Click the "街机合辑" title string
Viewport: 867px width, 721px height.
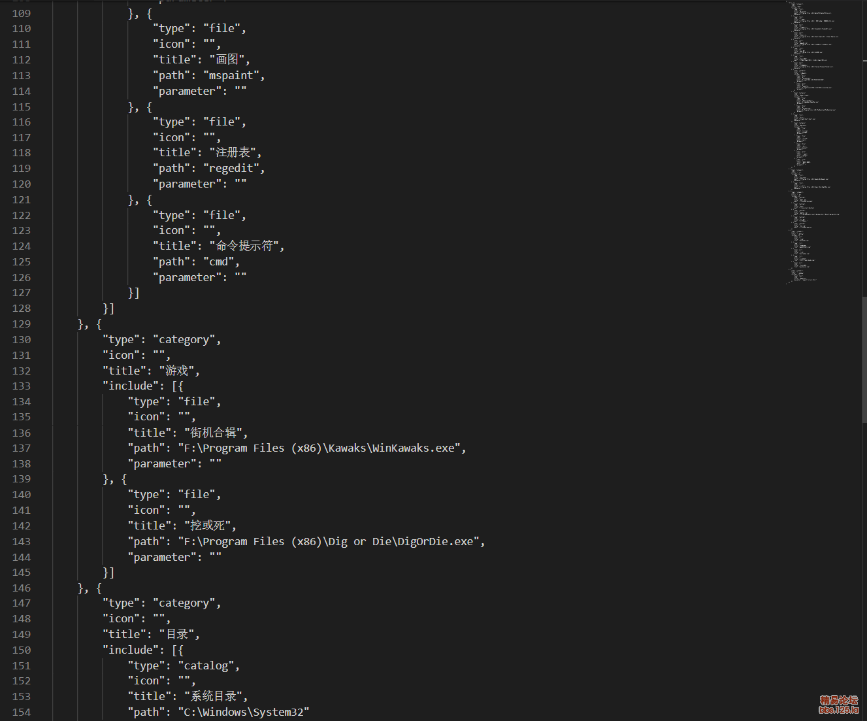pos(213,432)
